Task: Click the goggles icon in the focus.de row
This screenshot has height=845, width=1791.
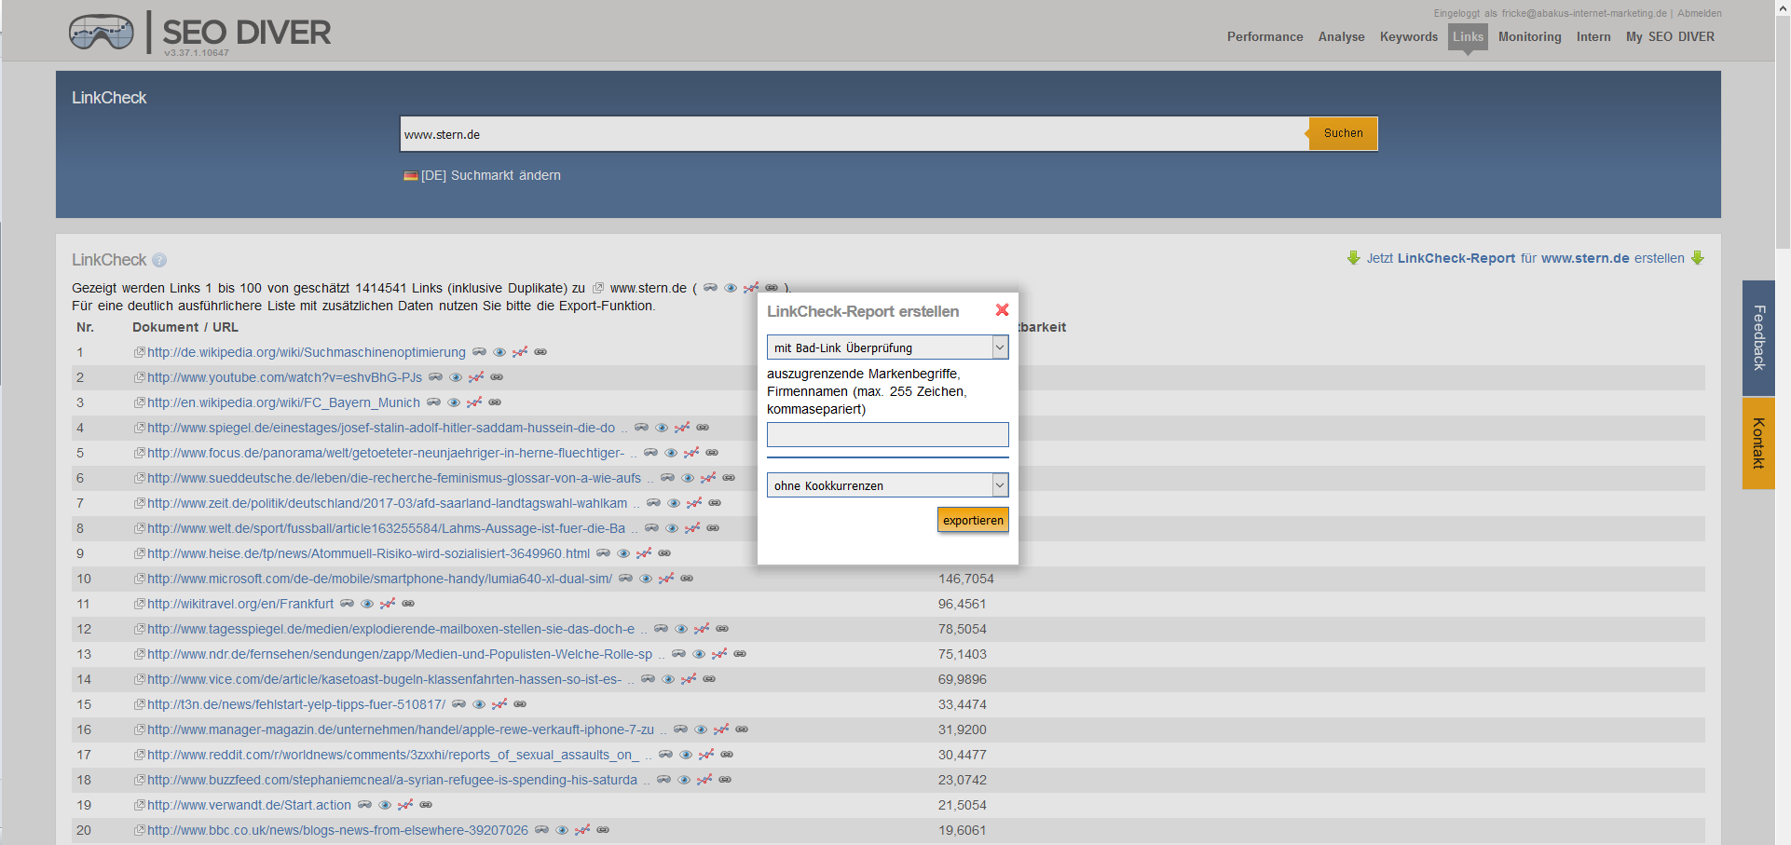Action: coord(650,453)
